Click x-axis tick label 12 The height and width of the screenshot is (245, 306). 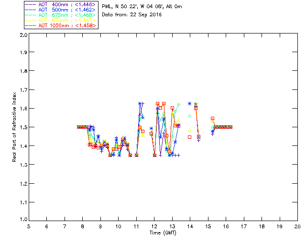pos(154,226)
